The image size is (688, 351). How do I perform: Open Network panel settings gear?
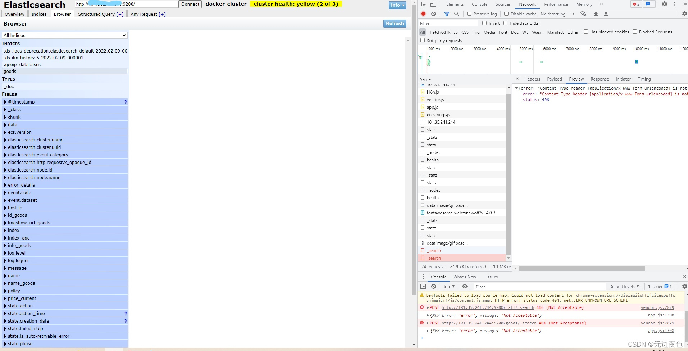(x=684, y=14)
